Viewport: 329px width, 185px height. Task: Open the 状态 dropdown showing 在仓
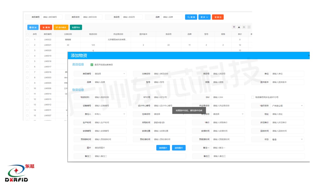coord(287,139)
